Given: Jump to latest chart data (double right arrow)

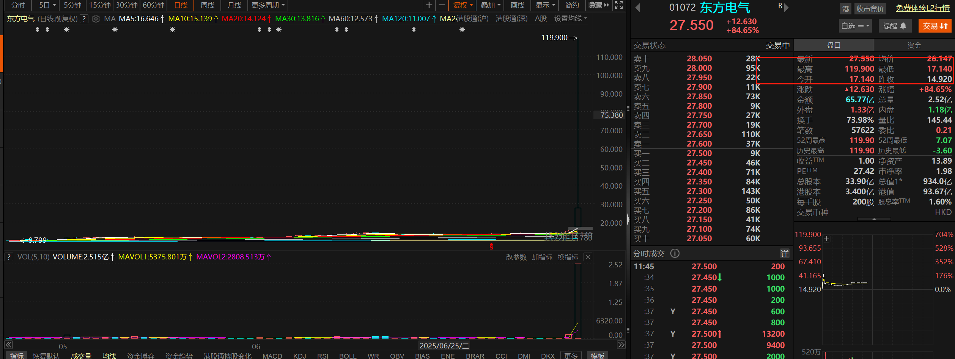Looking at the screenshot, I should [x=621, y=345].
